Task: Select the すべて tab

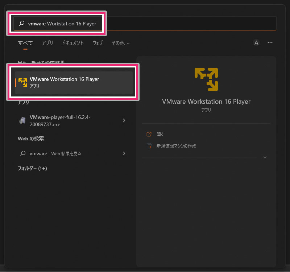Action: (x=25, y=43)
